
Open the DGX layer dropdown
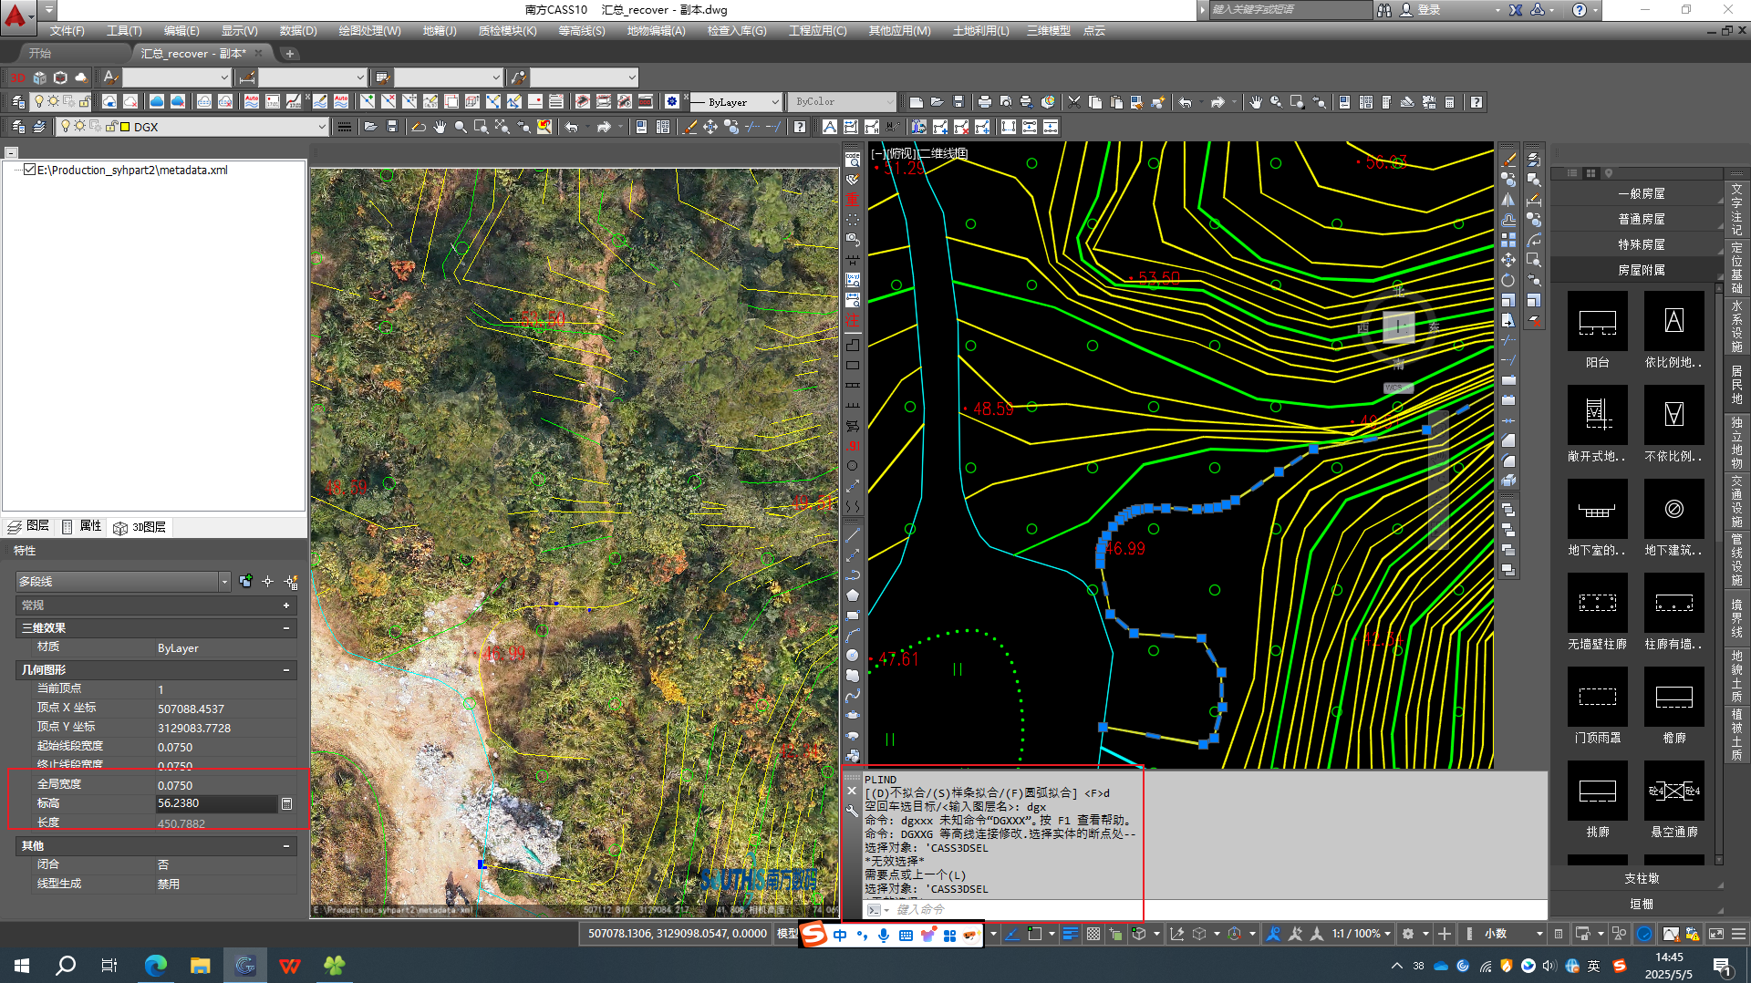pyautogui.click(x=321, y=127)
